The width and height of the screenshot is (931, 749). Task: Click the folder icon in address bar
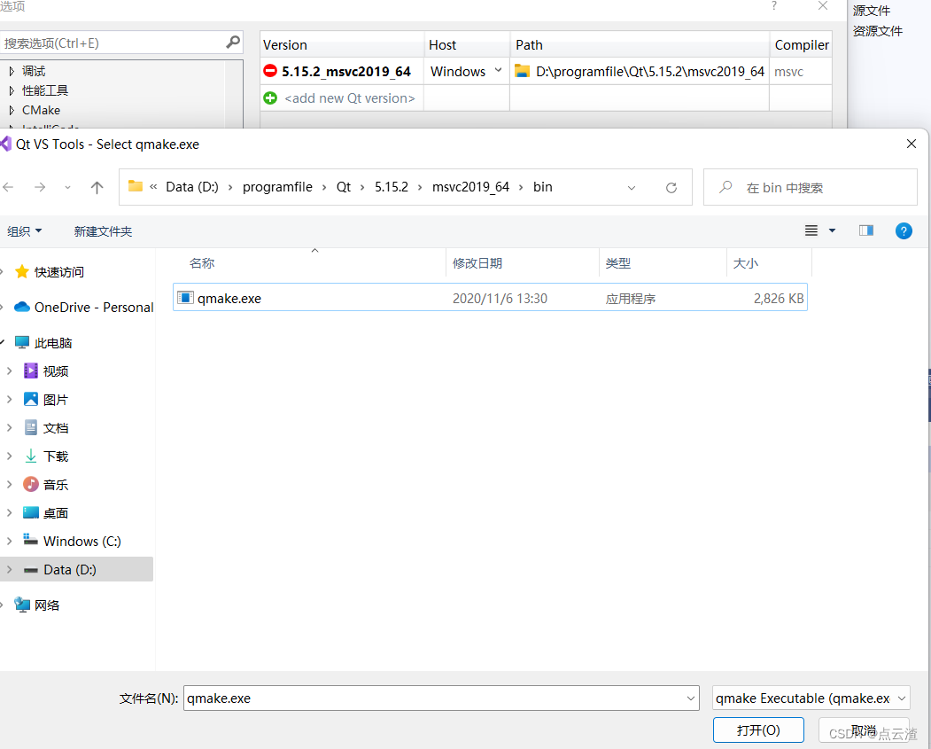[x=136, y=186]
